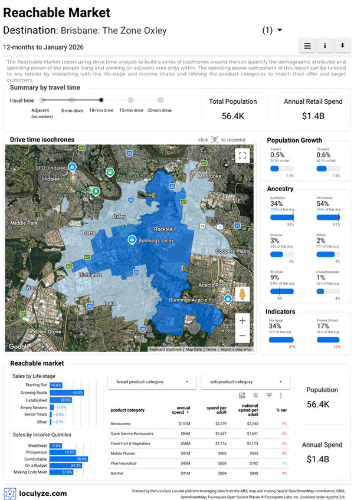354x500 pixels.
Task: Open the Report a map error link
Action: [235, 349]
